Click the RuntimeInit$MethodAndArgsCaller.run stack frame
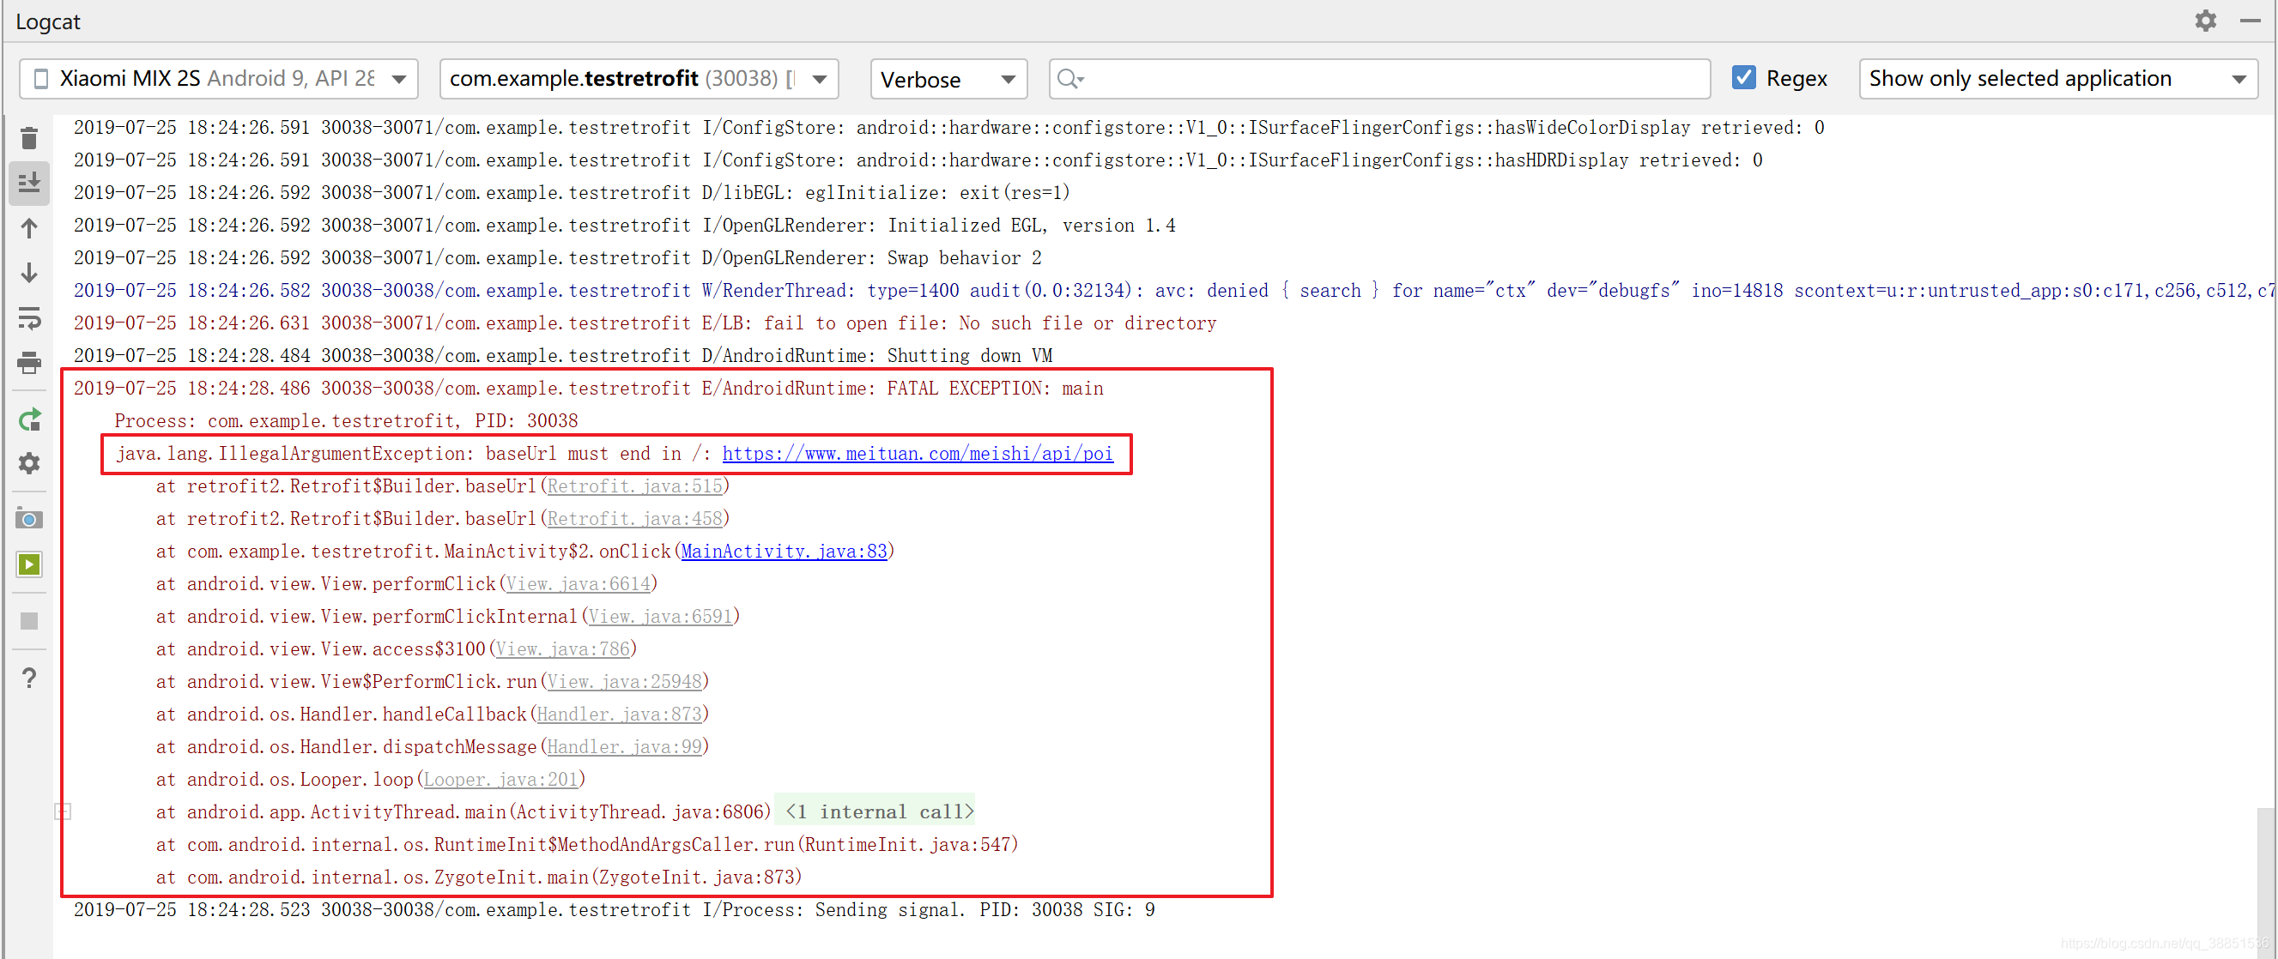The height and width of the screenshot is (959, 2278). click(x=586, y=844)
